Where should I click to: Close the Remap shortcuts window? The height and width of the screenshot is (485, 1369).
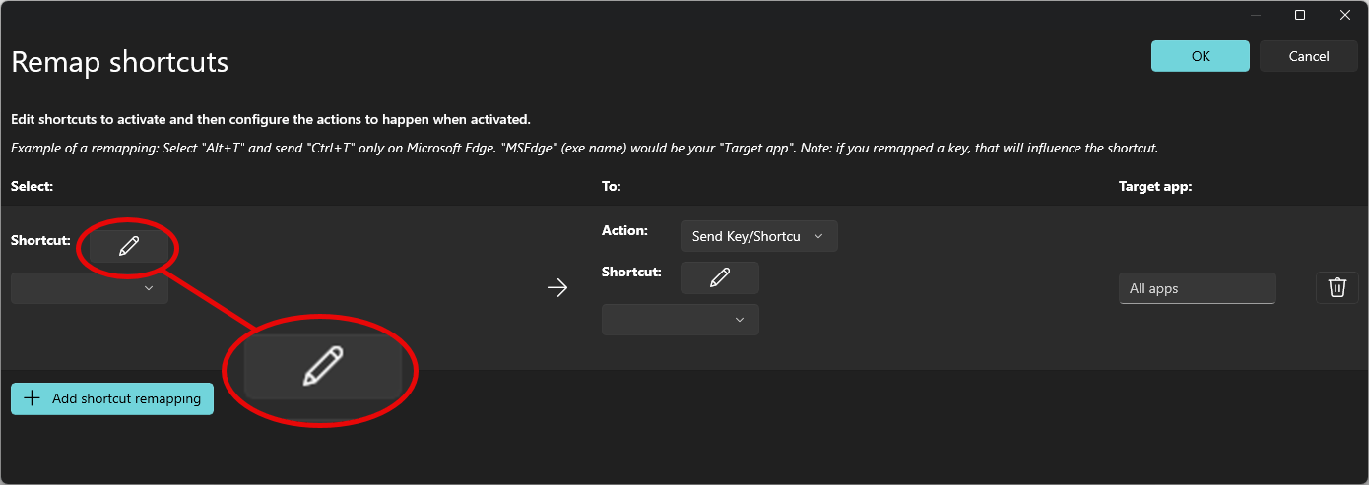coord(1345,14)
